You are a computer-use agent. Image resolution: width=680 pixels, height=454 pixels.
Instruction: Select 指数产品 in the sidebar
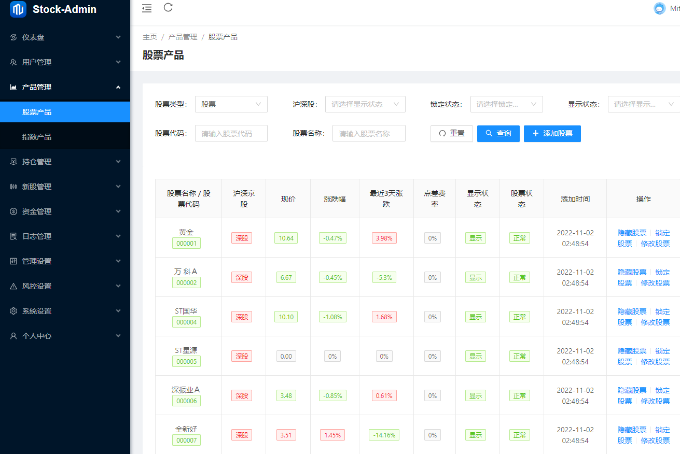[x=37, y=137]
